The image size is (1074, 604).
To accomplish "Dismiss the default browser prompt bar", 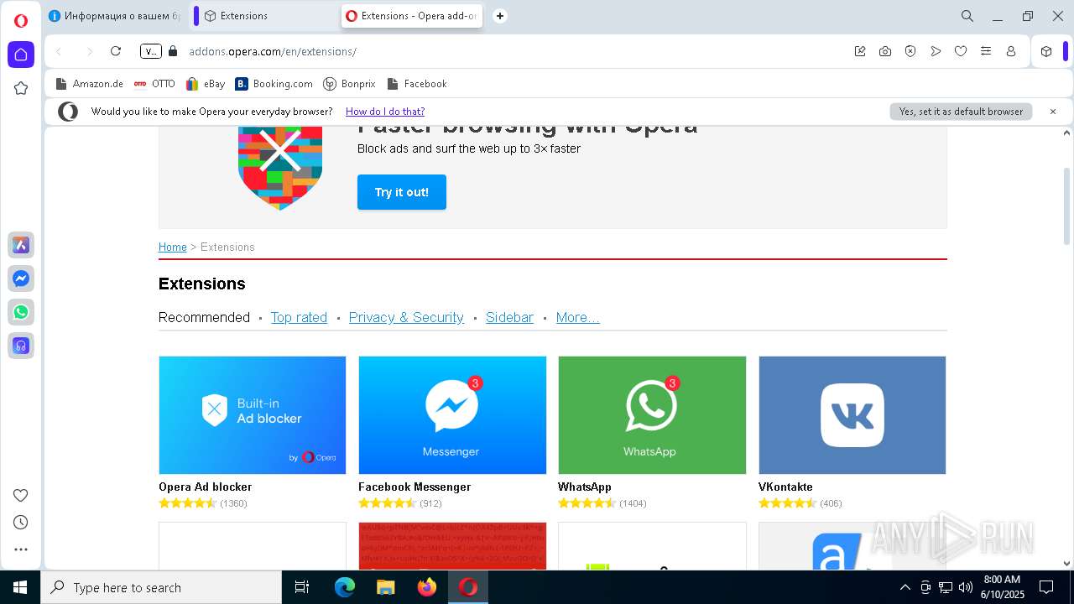I will coord(1053,112).
